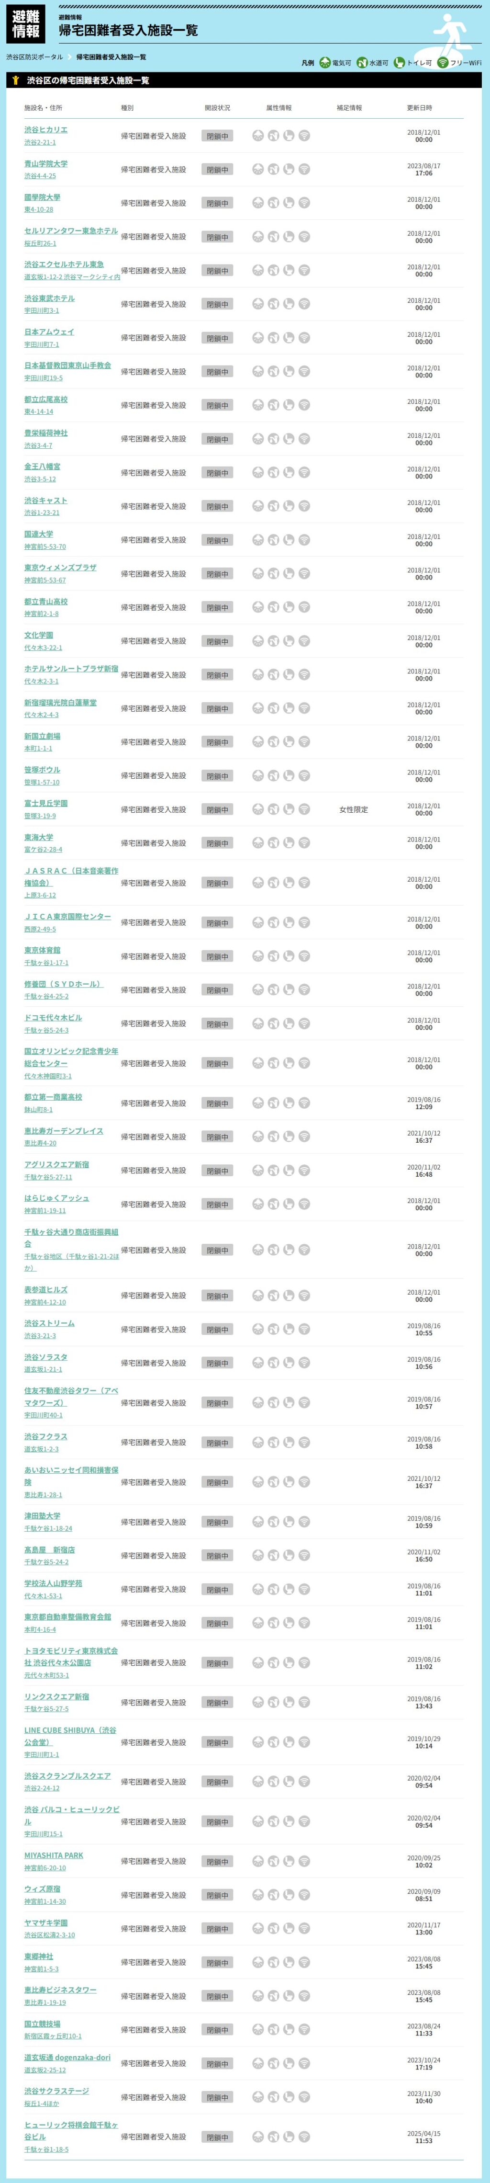Open the 東京体育館 facility page
The width and height of the screenshot is (490, 2183).
[42, 950]
